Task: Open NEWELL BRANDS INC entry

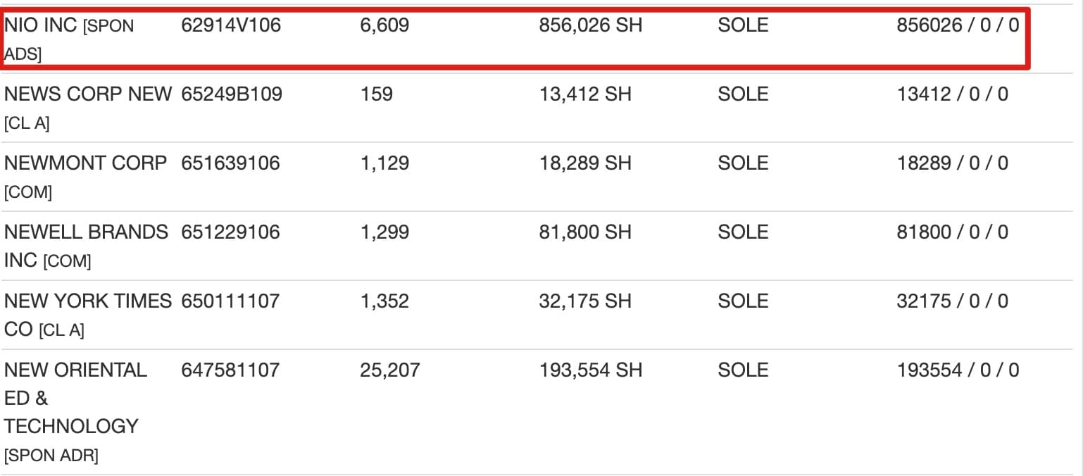Action: click(86, 232)
